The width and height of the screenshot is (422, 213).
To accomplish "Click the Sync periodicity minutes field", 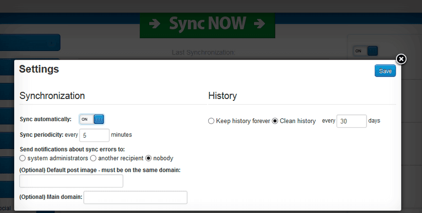I will point(94,135).
